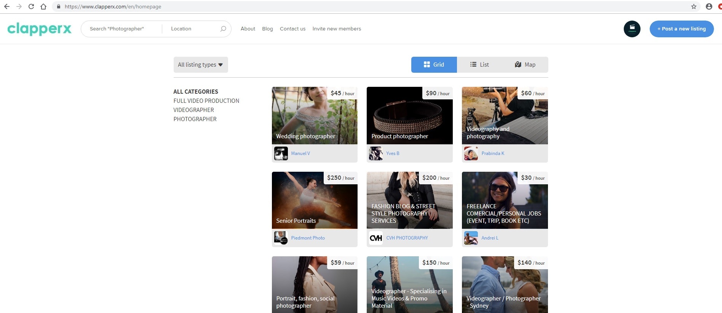Screen dimensions: 722x313
Task: Switch to List view
Action: 480,65
